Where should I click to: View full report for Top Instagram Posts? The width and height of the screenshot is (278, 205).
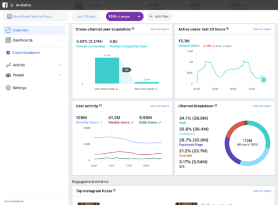[x=262, y=191]
